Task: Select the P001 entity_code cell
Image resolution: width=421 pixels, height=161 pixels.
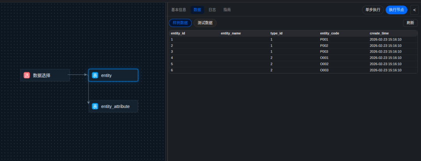Action: pos(324,39)
